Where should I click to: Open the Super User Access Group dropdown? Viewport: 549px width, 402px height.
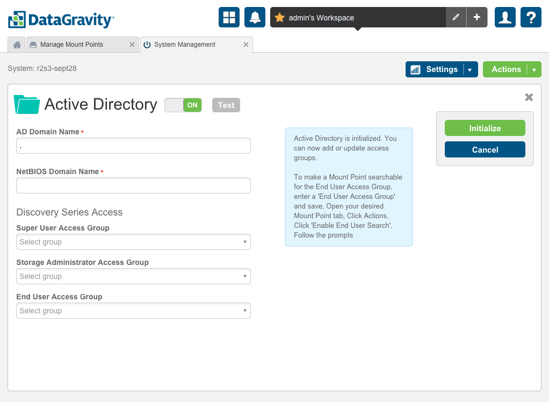coord(133,242)
